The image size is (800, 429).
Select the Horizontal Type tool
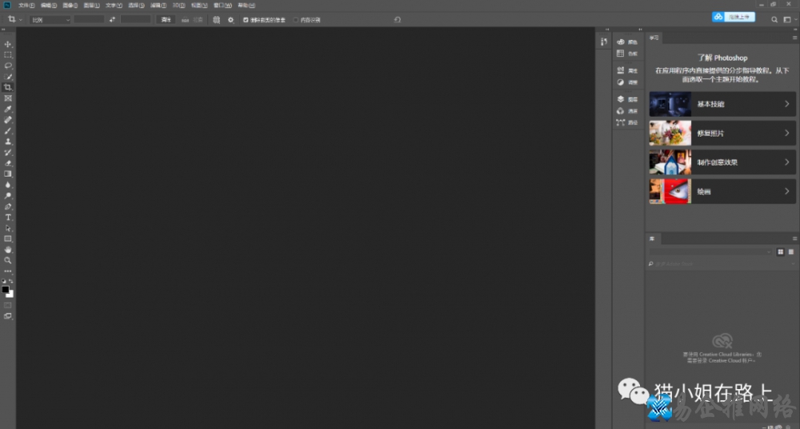pos(8,217)
